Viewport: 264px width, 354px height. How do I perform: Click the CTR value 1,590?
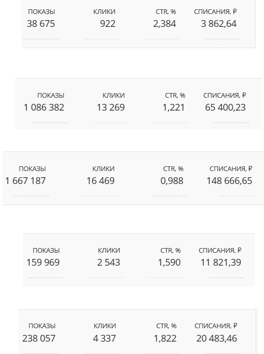(x=169, y=263)
